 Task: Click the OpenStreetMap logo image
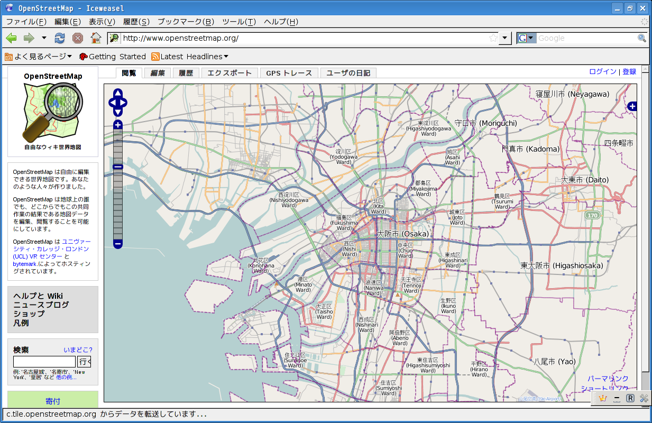[x=53, y=113]
